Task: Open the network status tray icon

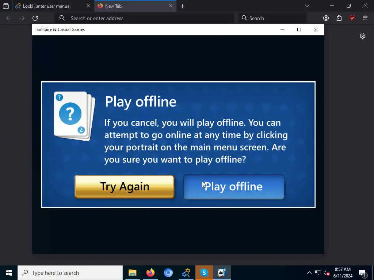Action: tap(318, 273)
